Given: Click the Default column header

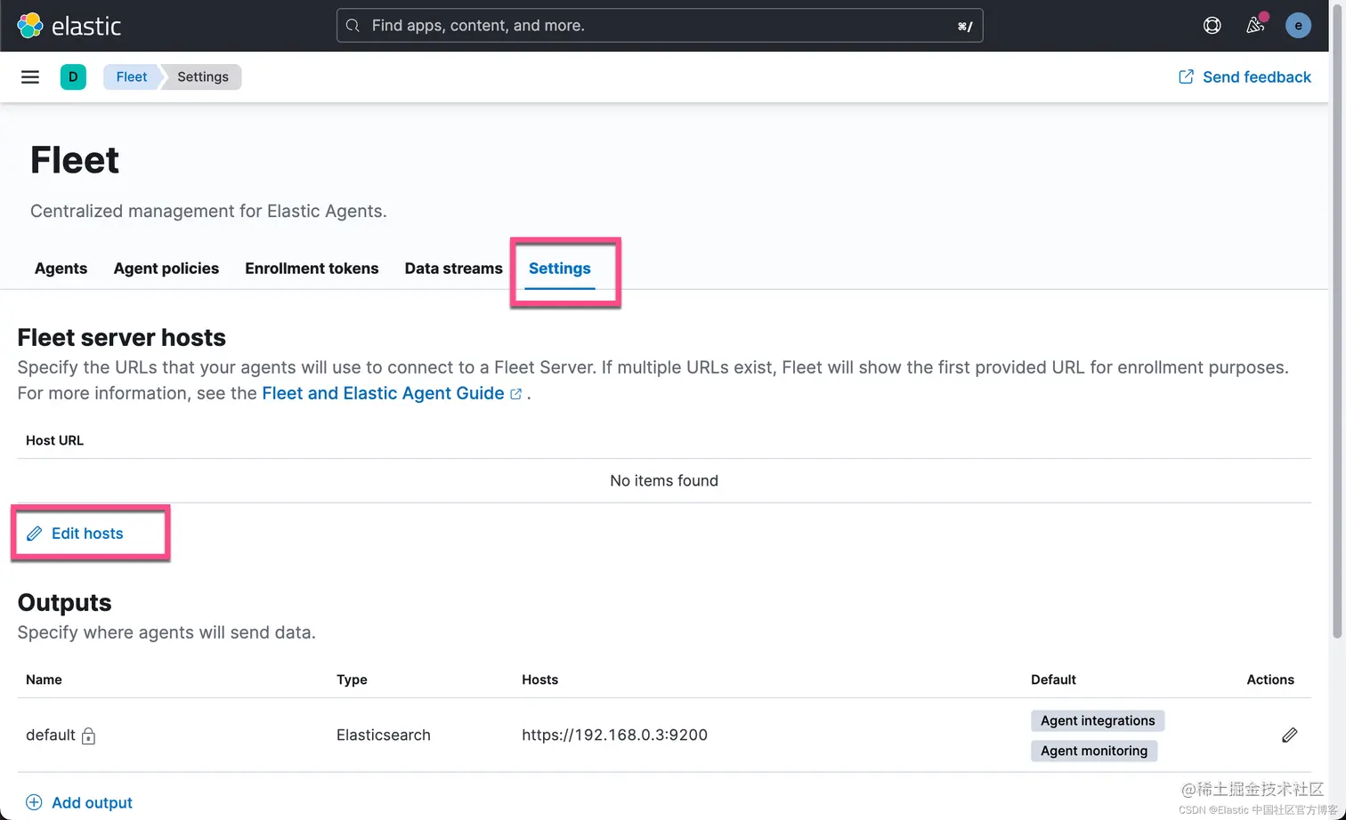Looking at the screenshot, I should coord(1053,679).
